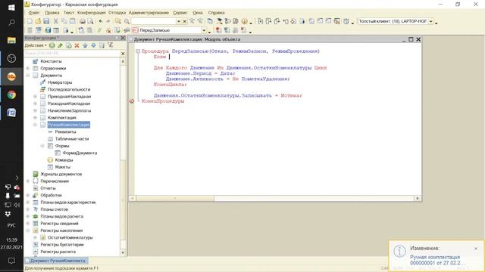Image resolution: width=485 pixels, height=272 pixels.
Task: Collapse the procedure ПередЗаписью code block
Action: pyautogui.click(x=138, y=51)
